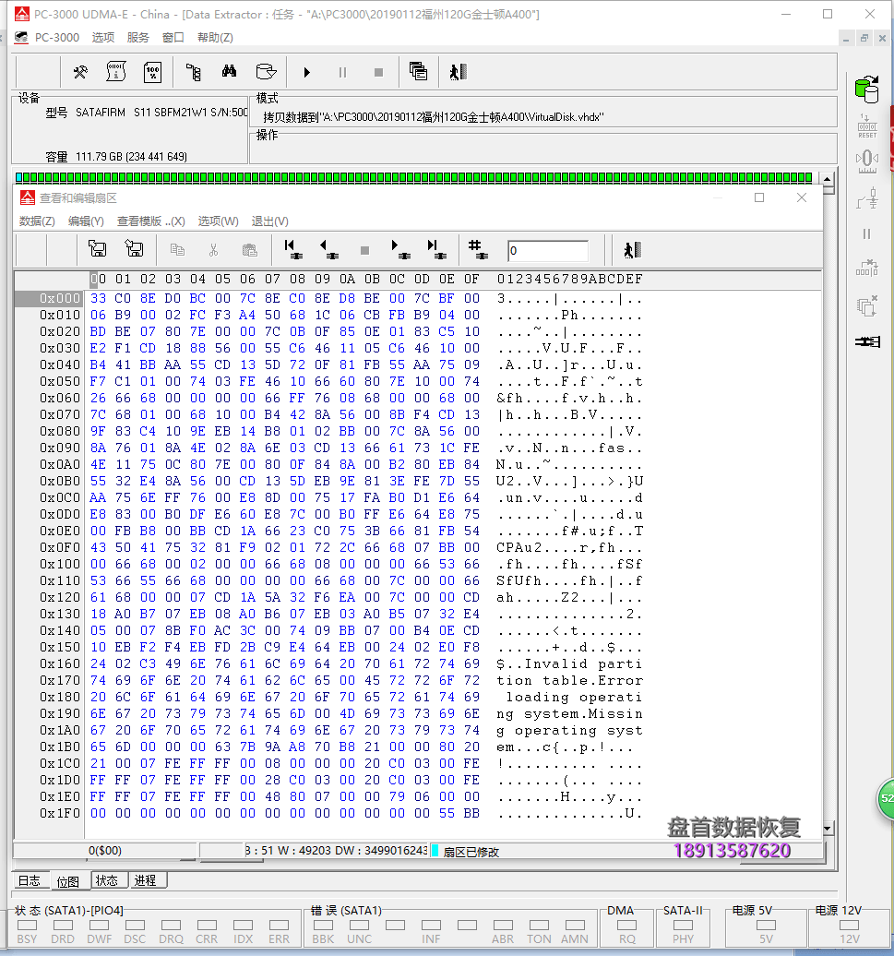
Task: Open the folder tree view icon
Action: click(x=193, y=73)
